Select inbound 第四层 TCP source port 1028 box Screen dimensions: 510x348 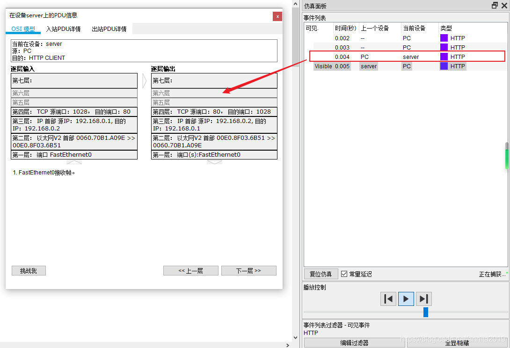point(74,112)
